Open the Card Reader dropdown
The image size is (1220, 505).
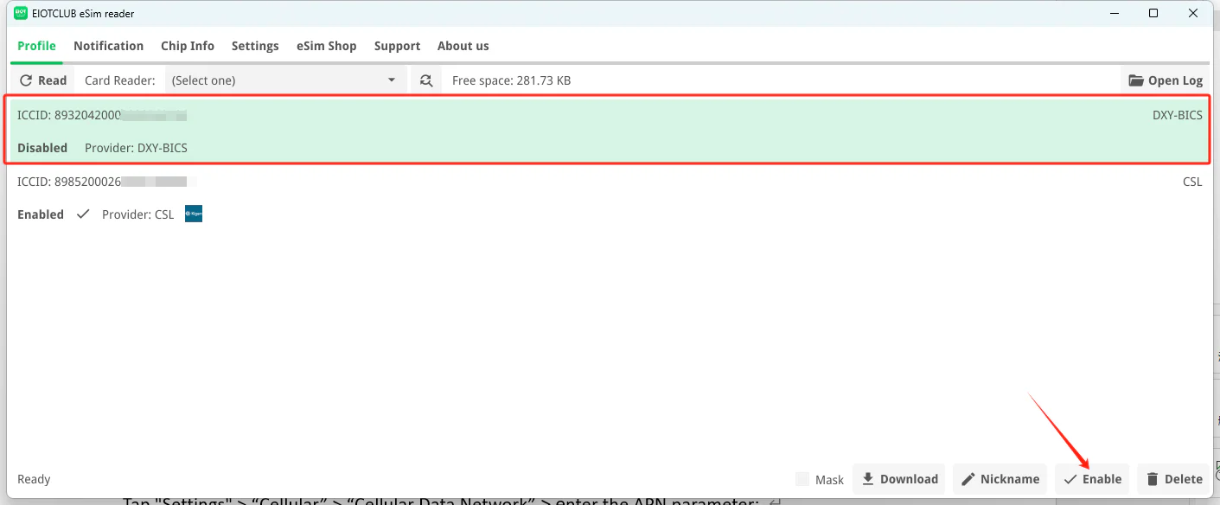[x=284, y=80]
